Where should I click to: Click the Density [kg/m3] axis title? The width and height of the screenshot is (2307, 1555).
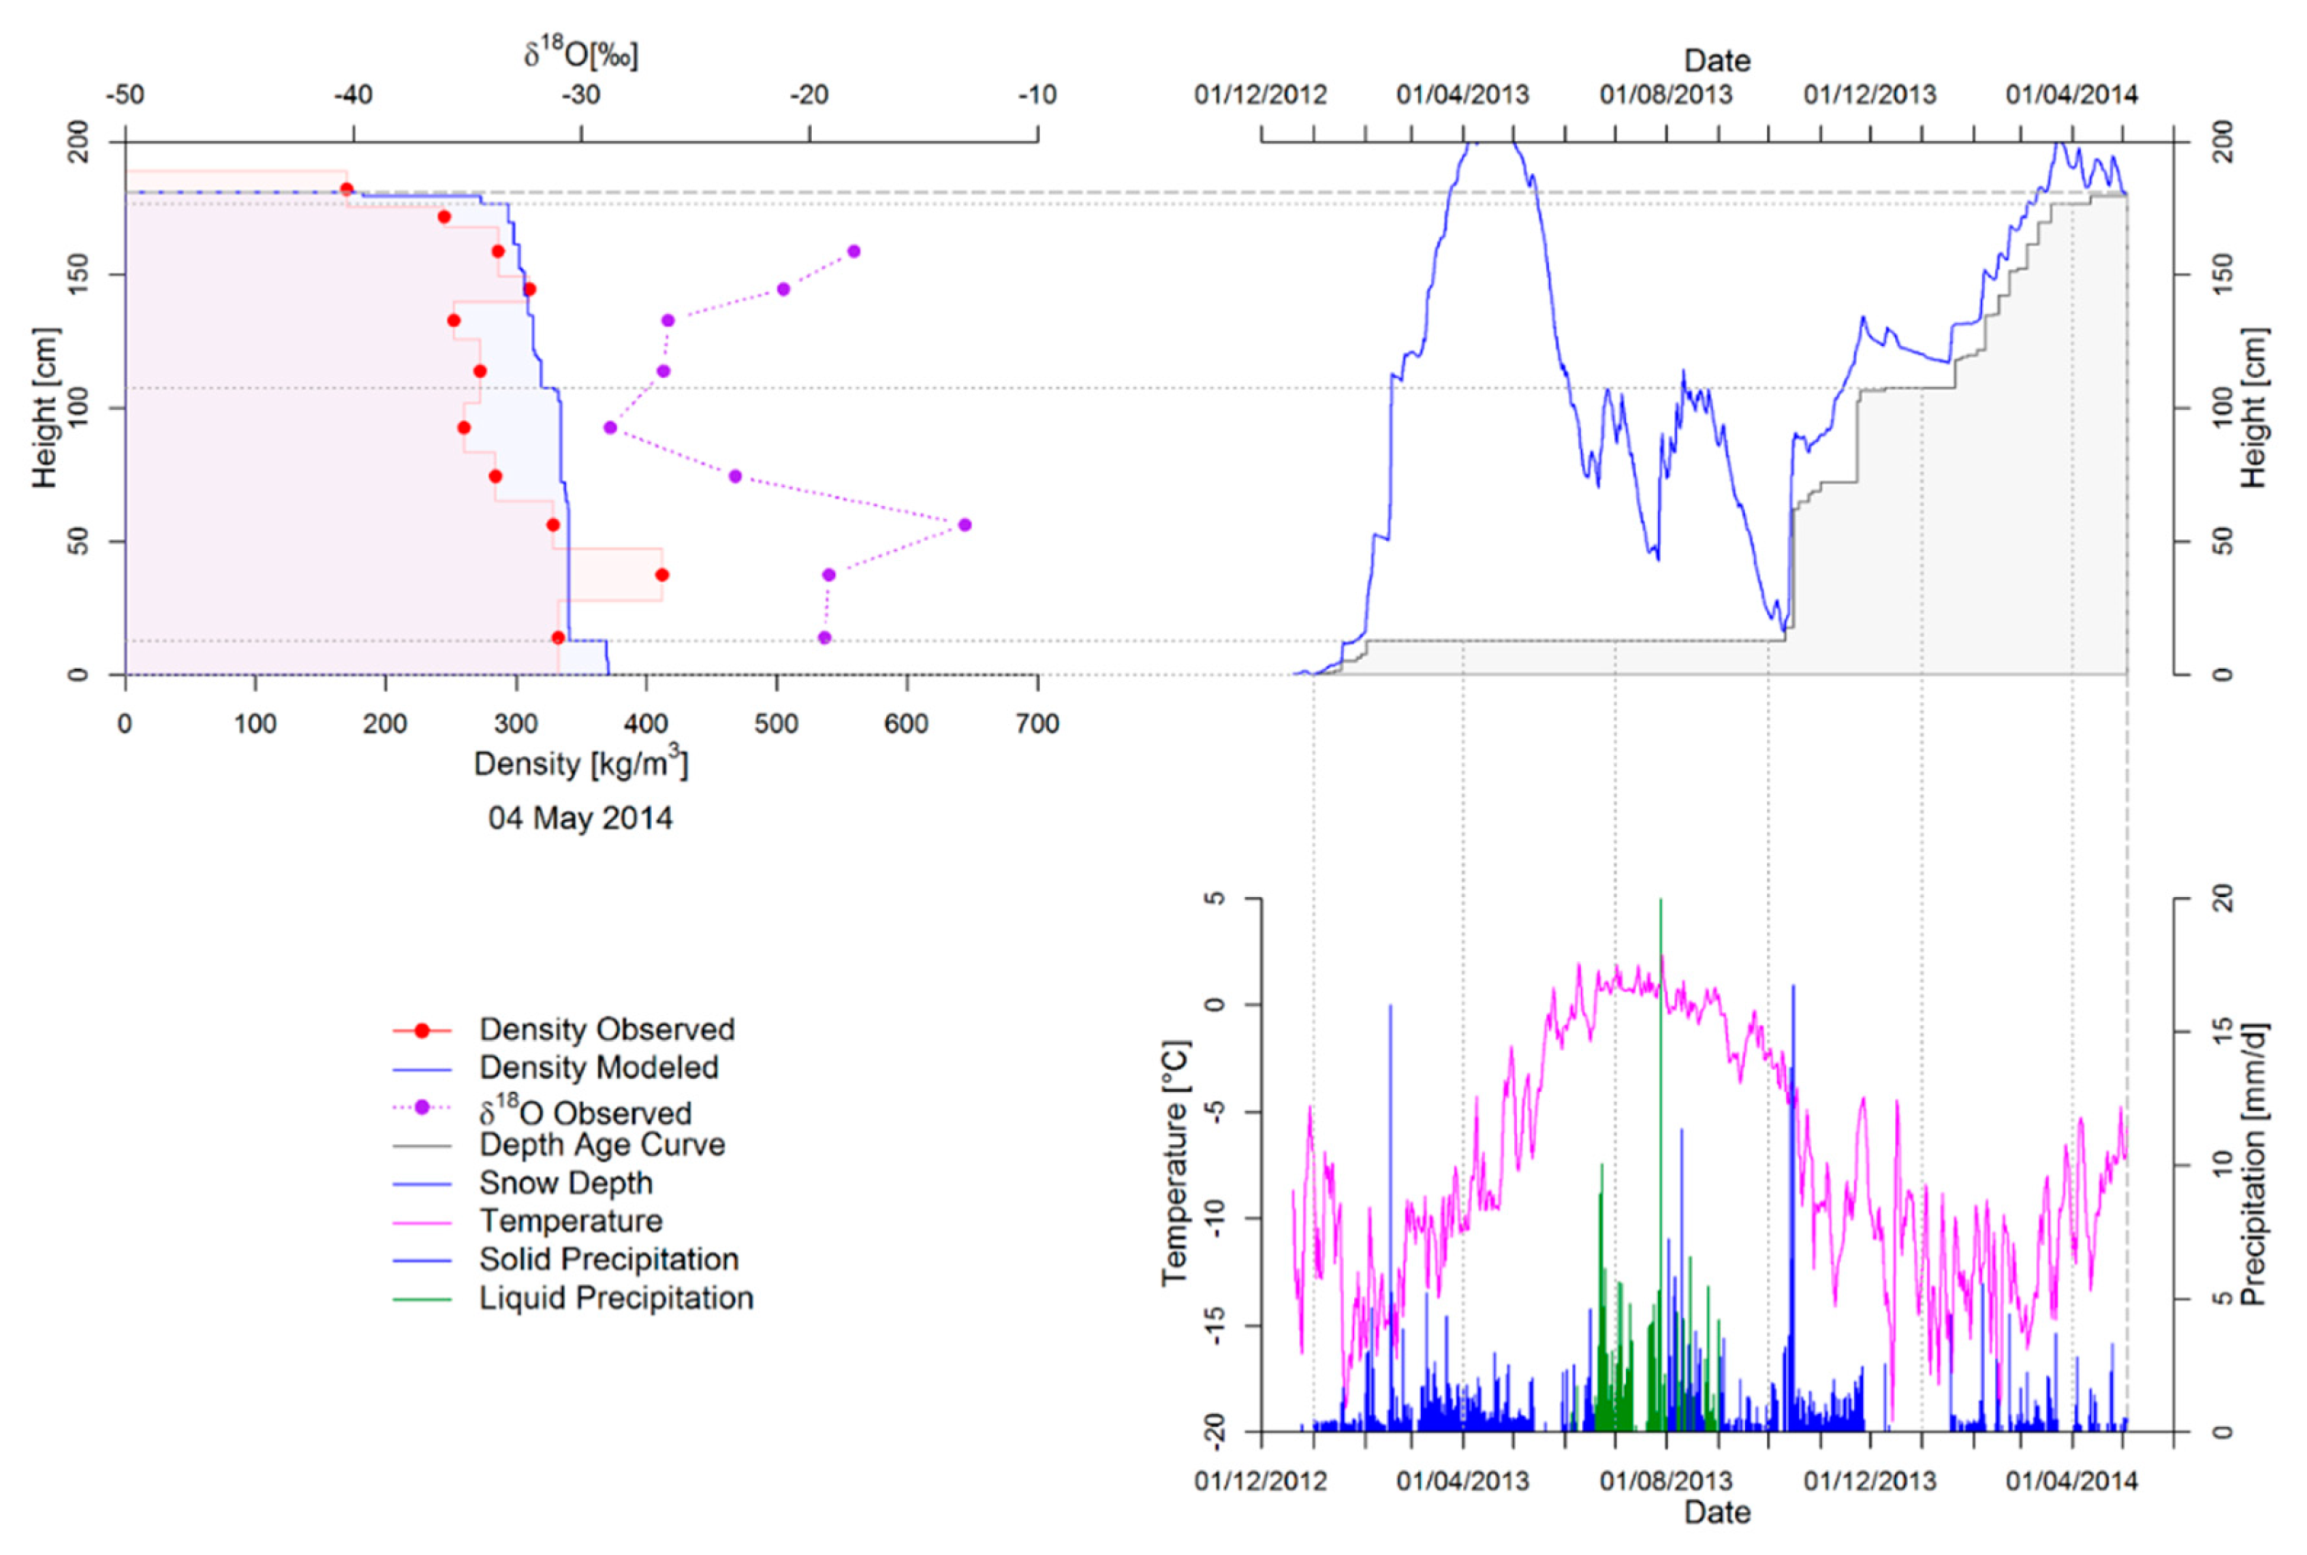coord(580,763)
